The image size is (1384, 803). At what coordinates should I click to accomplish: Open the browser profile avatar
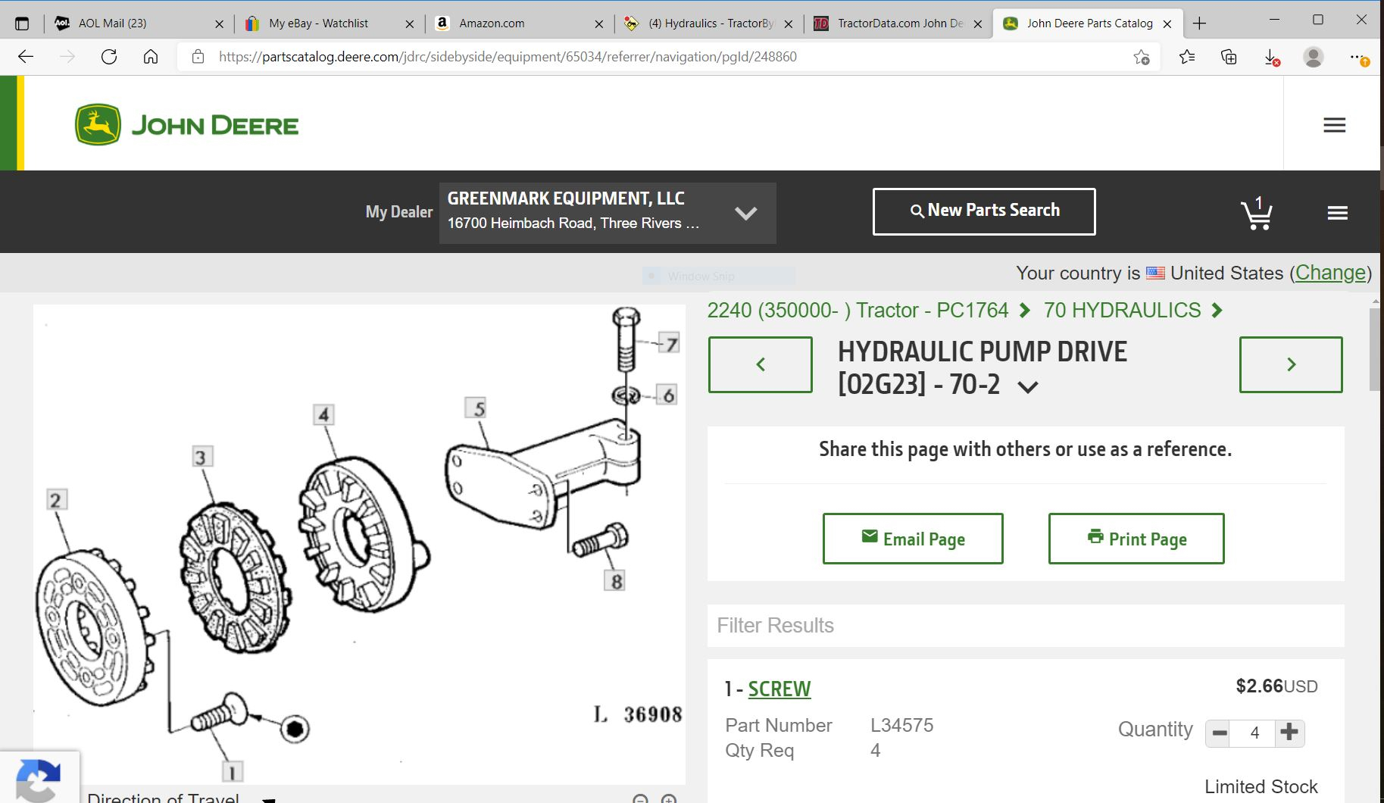pos(1314,57)
